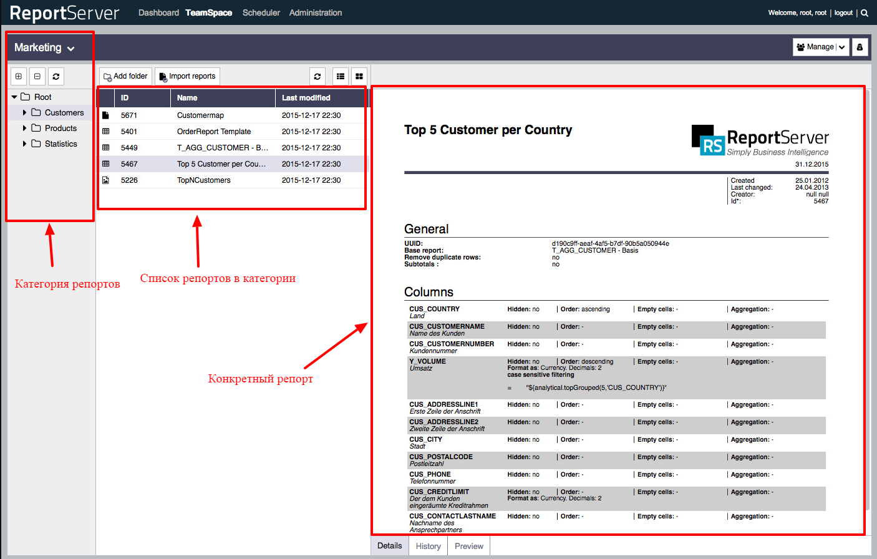Switch to the History tab

coord(429,546)
